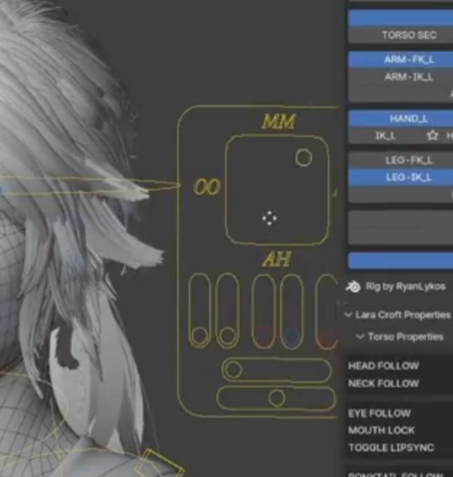Select the red knob in the third vertical slider
This screenshot has height=477, width=453.
tap(264, 337)
